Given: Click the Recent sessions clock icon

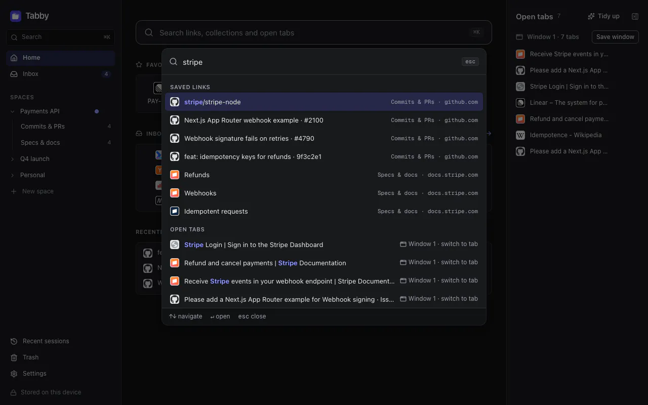Looking at the screenshot, I should [14, 341].
